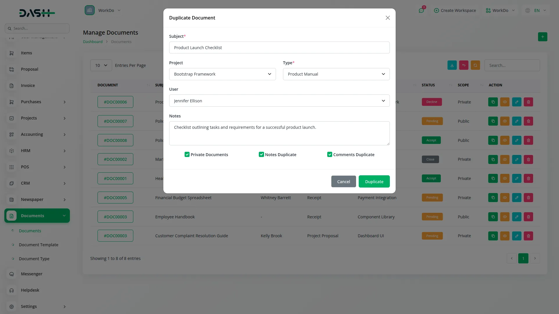This screenshot has height=314, width=559.
Task: Close the Duplicate Document dialog
Action: click(x=388, y=18)
